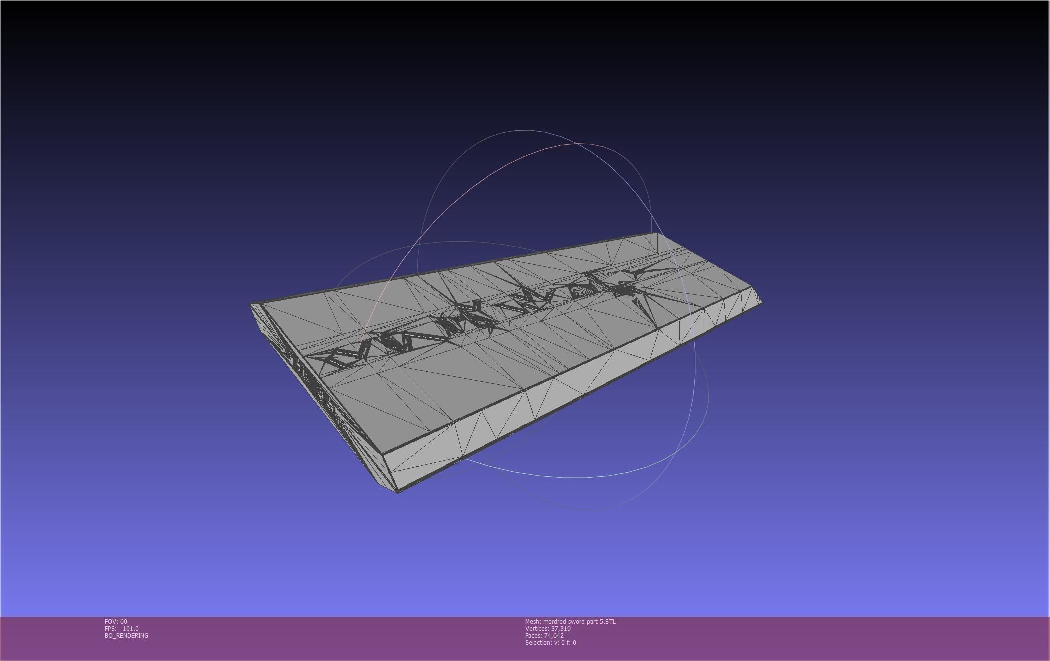Click the Selection: v: 0 f: 0 text
Screen dimensions: 1050x661
click(550, 643)
